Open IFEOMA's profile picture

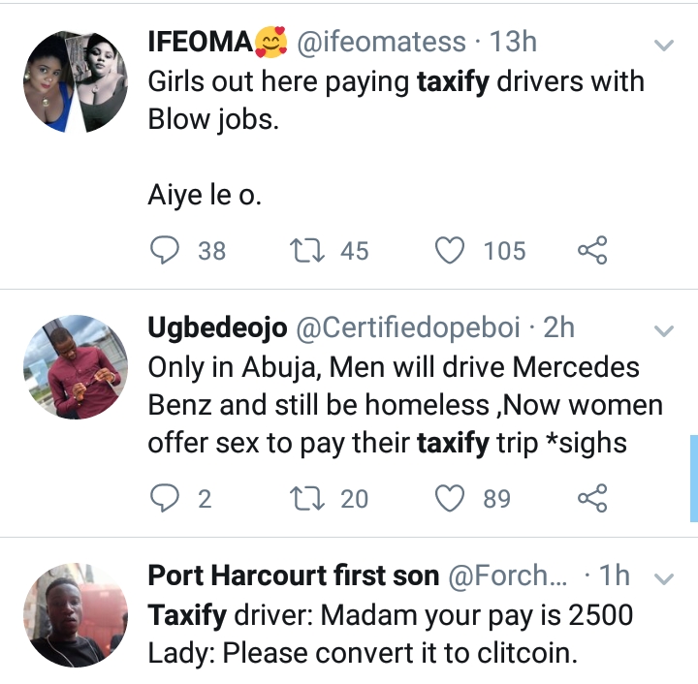[x=75, y=81]
